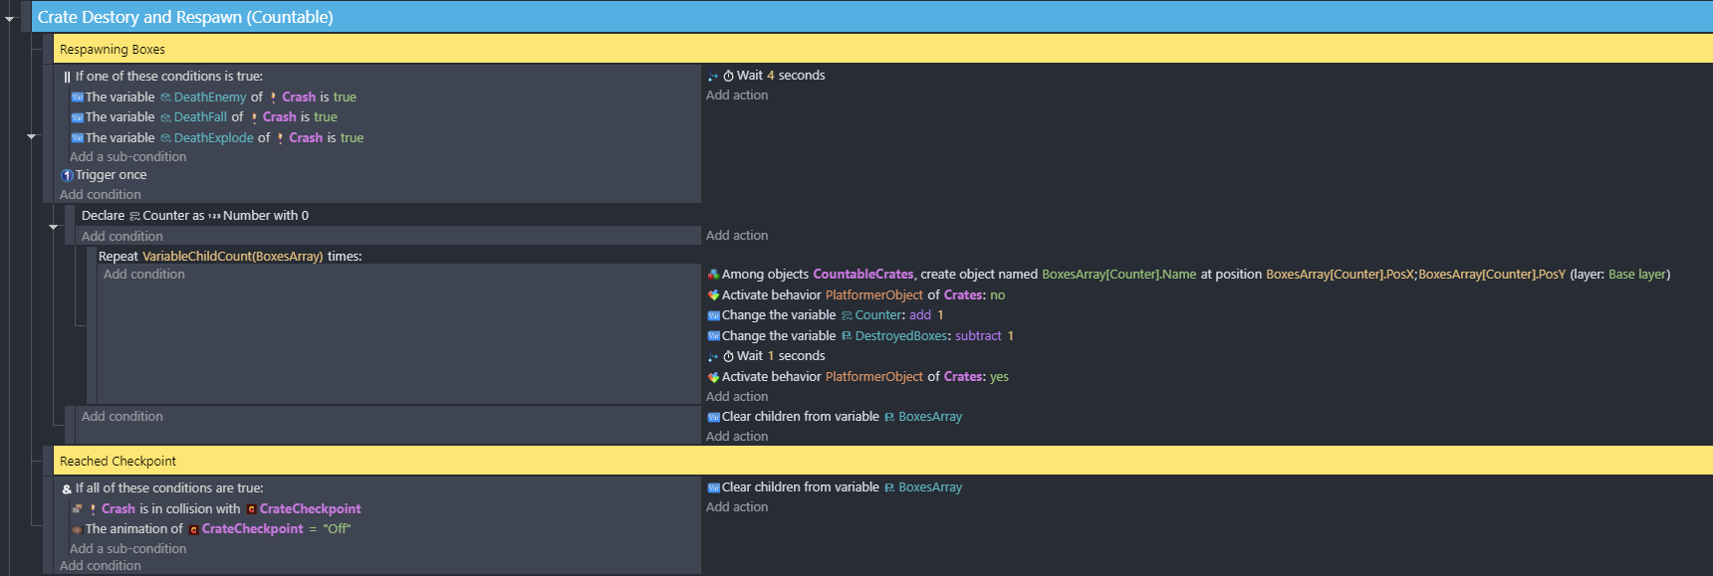Select the group title Crate Destory and Respawn
The height and width of the screenshot is (576, 1713).
185,17
